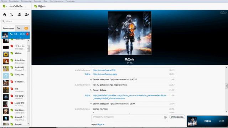Open the call phones dial pad icon

pyautogui.click(x=12, y=14)
